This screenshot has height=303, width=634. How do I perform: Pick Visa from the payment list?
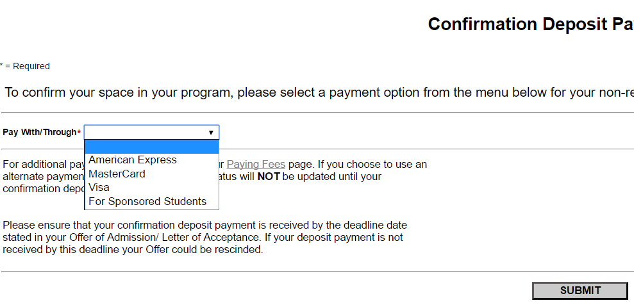99,188
